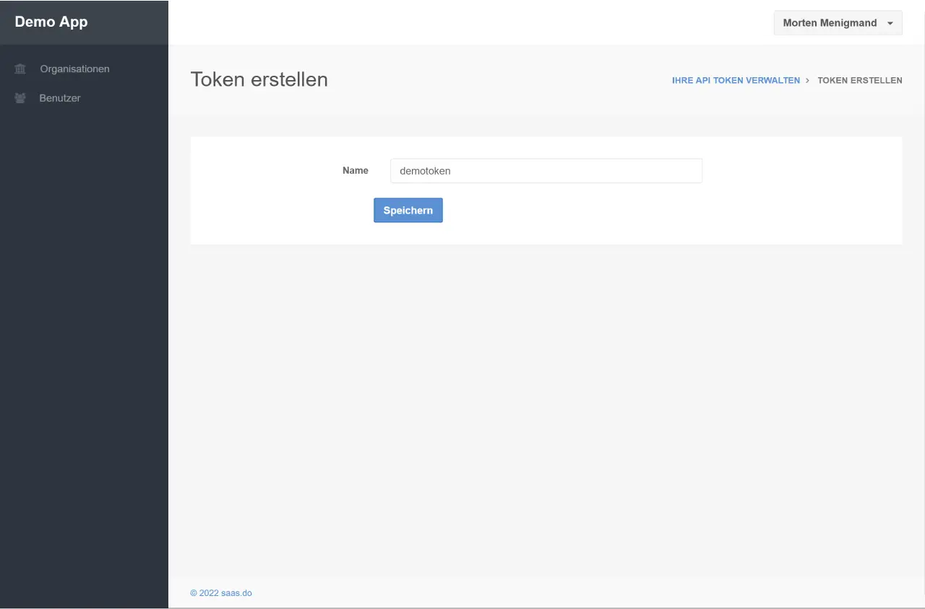The width and height of the screenshot is (925, 609).
Task: Click the Benutzer users group icon
Action: (x=20, y=98)
